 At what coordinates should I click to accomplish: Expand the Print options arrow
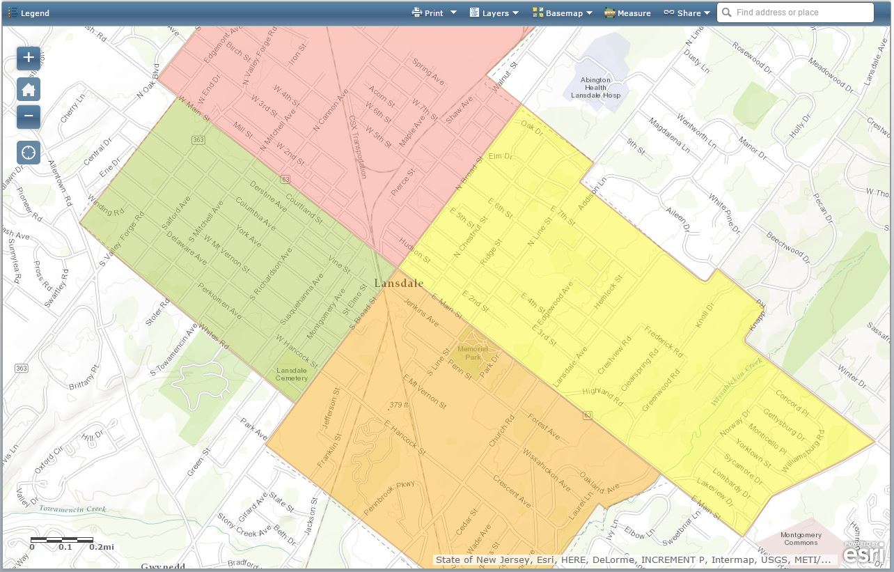point(453,13)
